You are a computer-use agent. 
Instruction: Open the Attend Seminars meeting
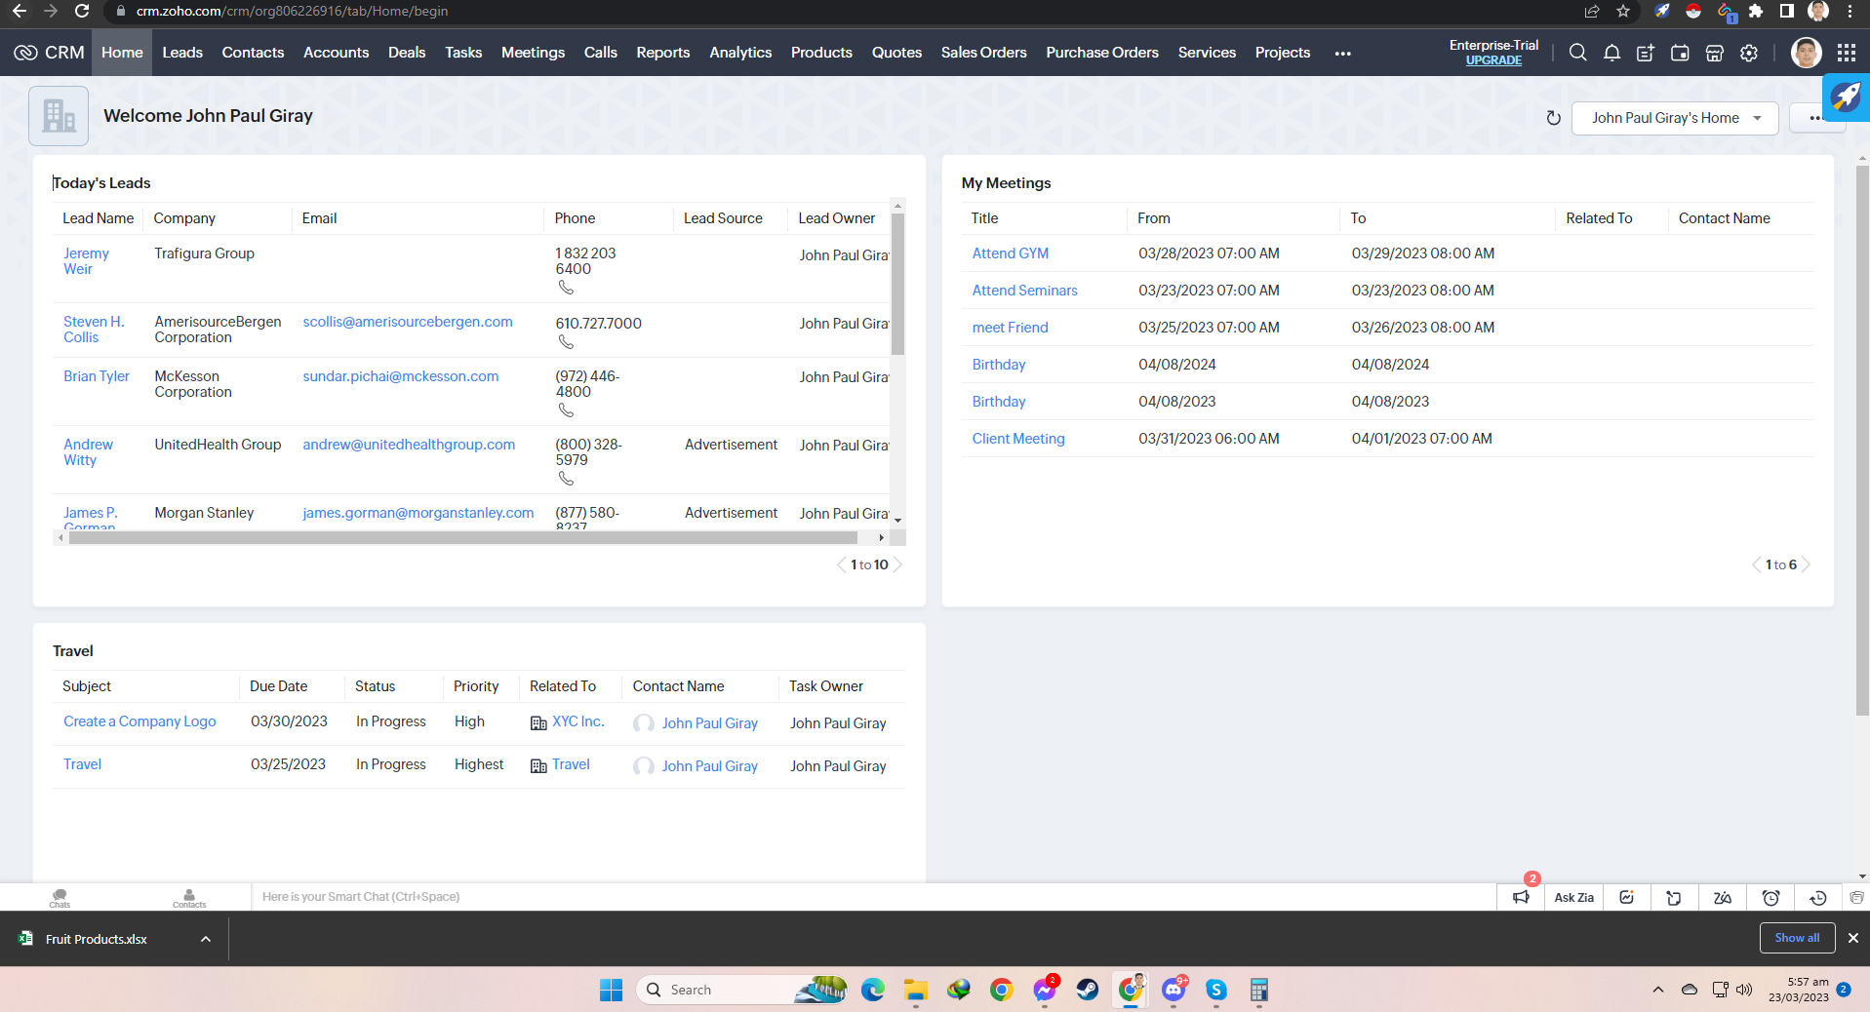(1024, 291)
